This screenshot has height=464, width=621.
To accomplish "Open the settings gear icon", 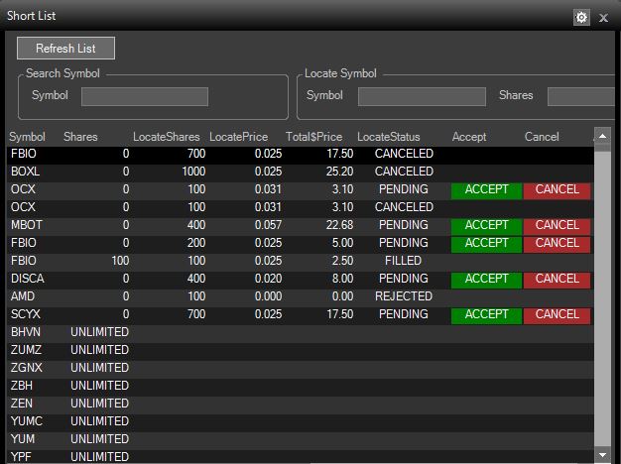I will (581, 17).
